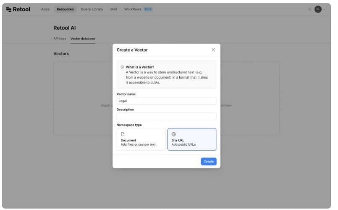The width and height of the screenshot is (338, 210).
Task: Click the Retool logo
Action: coord(18,9)
